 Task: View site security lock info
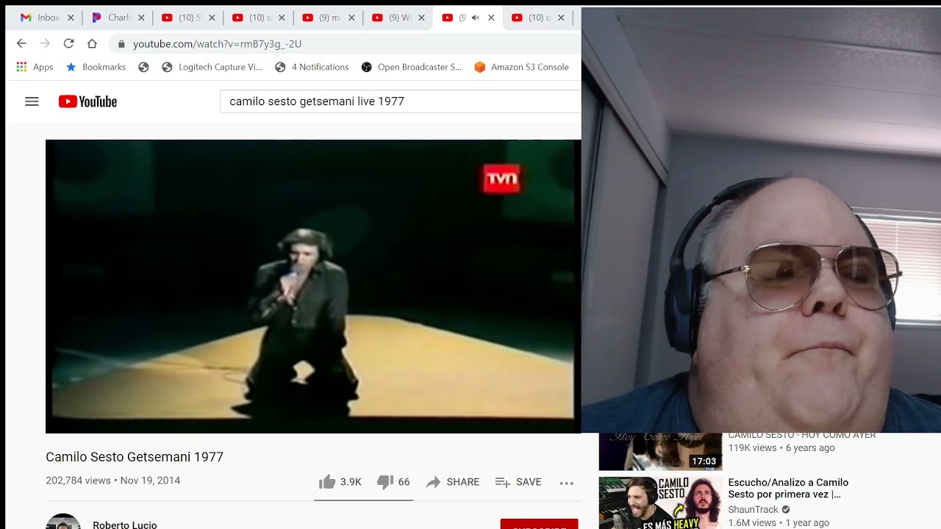click(121, 44)
